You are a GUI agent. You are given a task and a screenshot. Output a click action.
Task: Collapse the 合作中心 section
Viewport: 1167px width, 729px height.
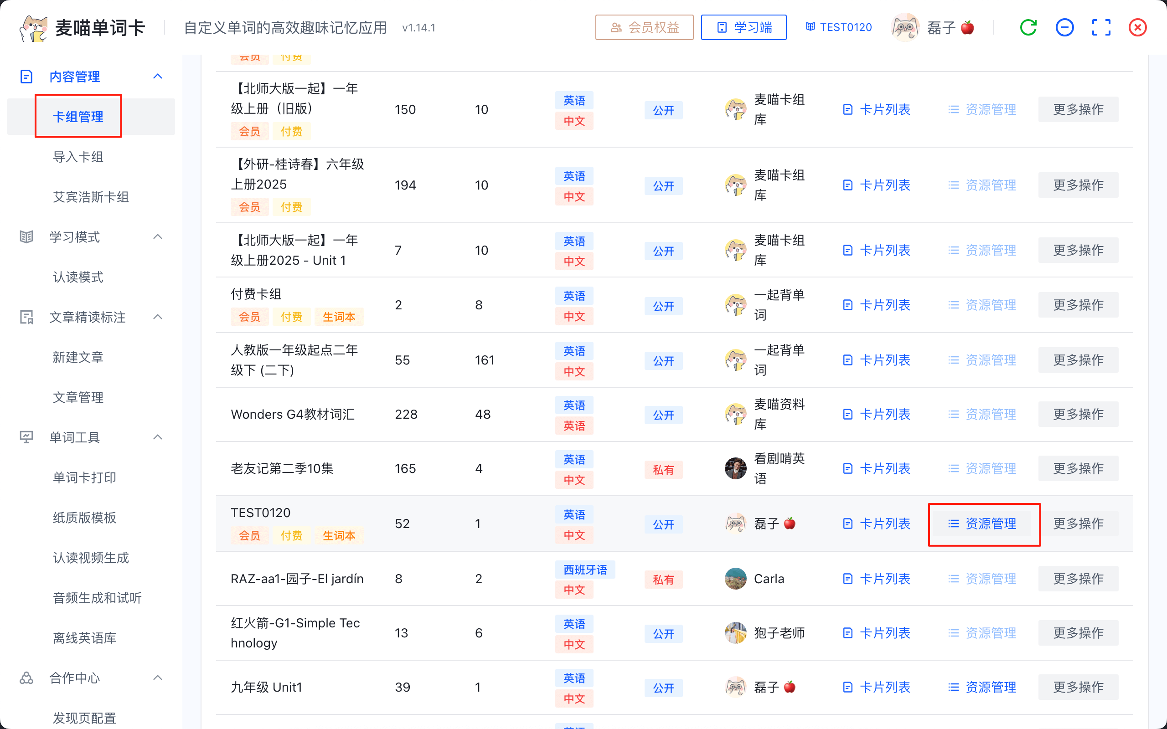click(x=158, y=678)
